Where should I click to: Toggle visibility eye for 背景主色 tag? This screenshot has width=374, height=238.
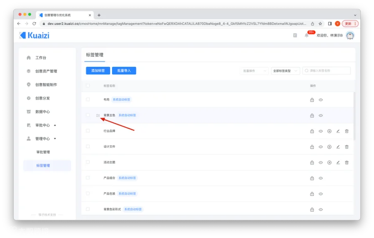tap(321, 115)
